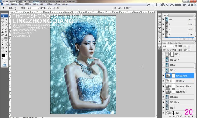Hide the 照片滤镜 1 layer
This screenshot has height=118, width=197.
click(x=164, y=81)
